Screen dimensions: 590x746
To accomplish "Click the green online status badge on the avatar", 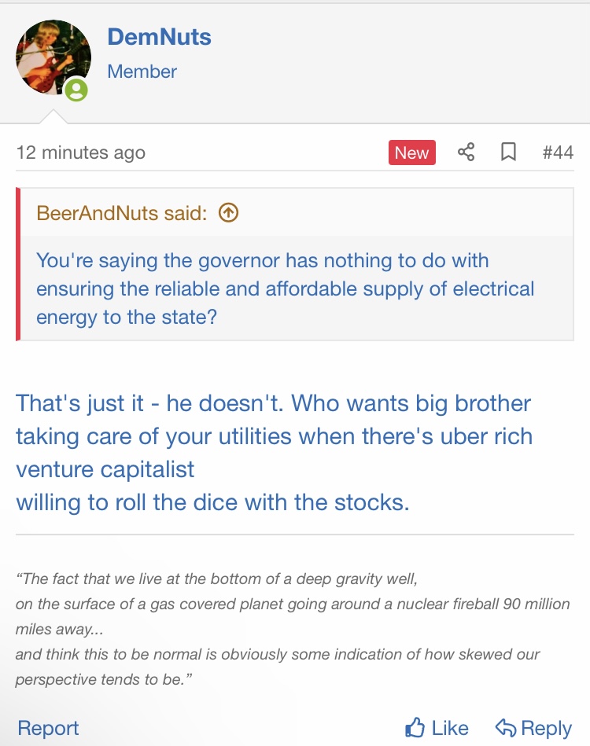I will tap(76, 90).
